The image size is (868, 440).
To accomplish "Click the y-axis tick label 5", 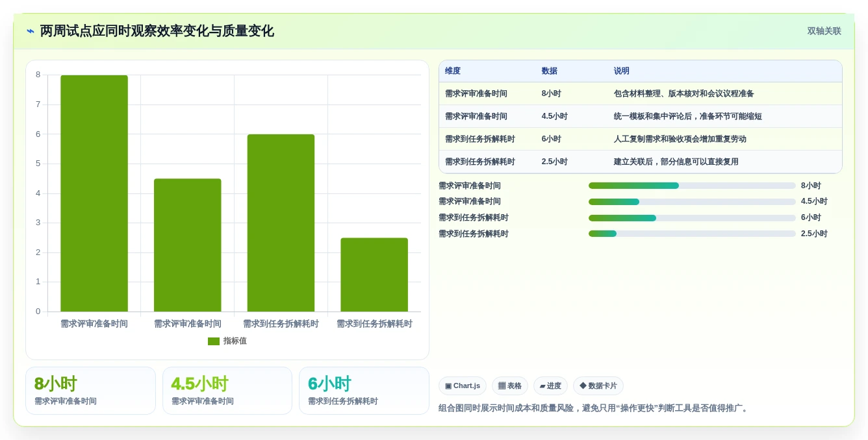I will [38, 164].
